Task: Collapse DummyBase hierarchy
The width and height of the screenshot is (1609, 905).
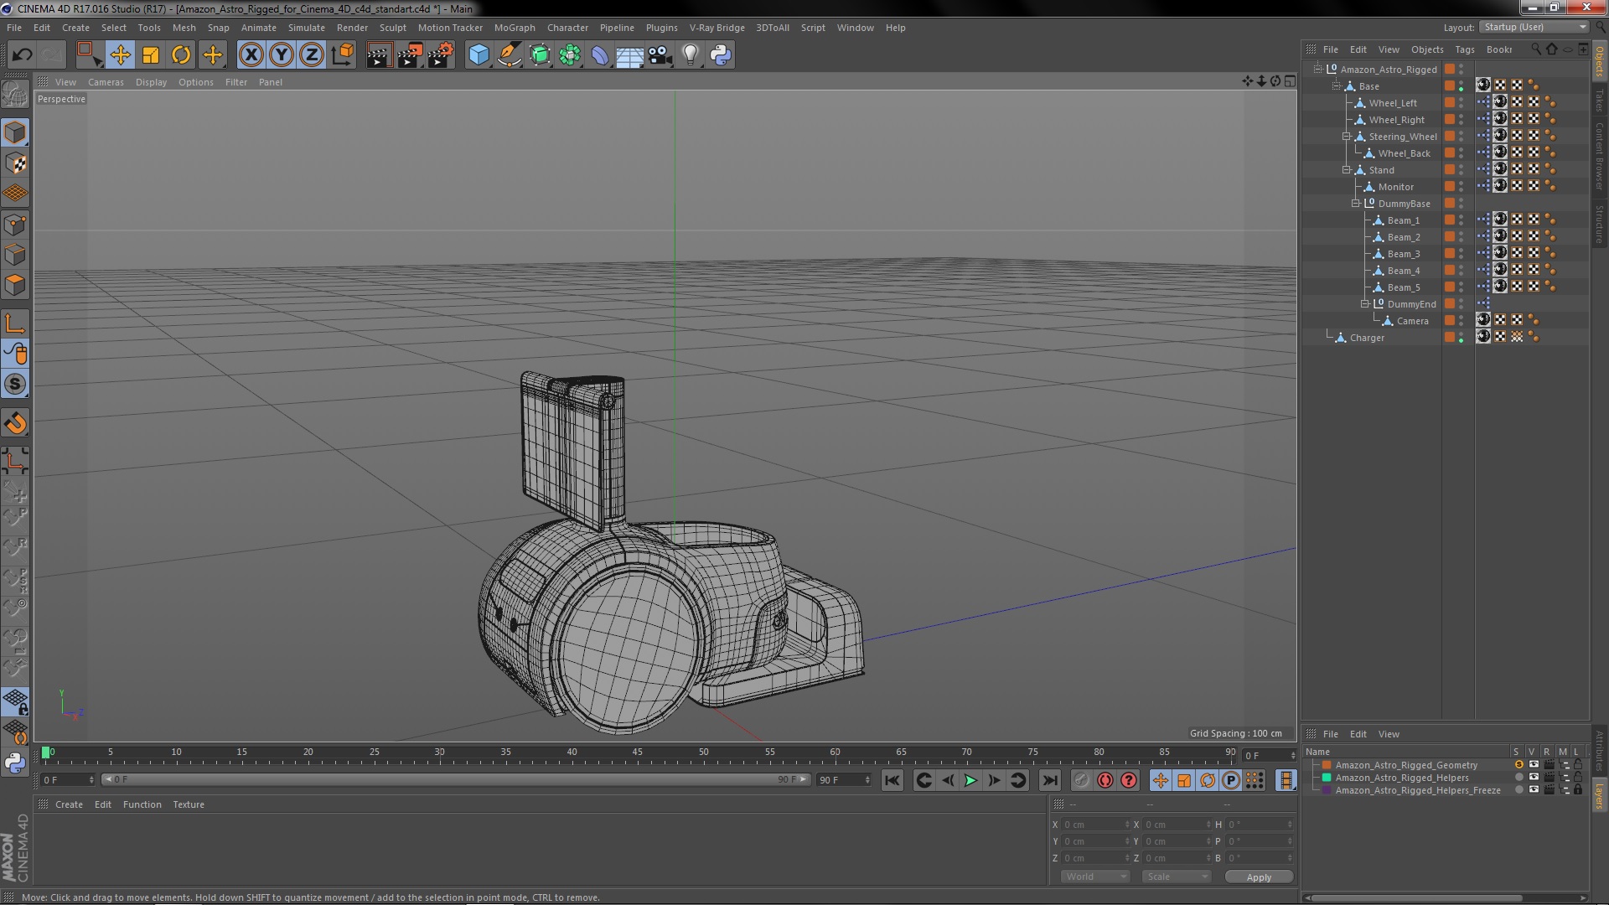Action: pos(1356,203)
